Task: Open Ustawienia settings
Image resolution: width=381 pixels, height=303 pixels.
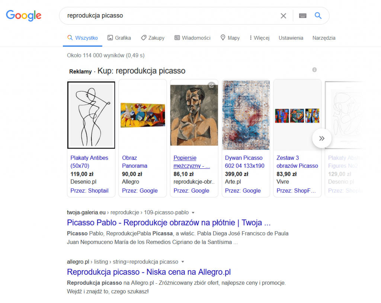Action: tap(291, 38)
